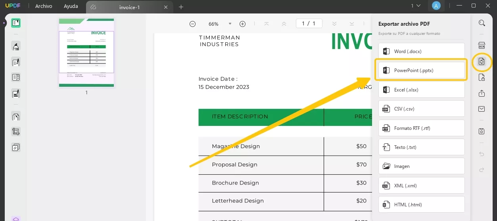This screenshot has height=221, width=497.
Task: Click the Save as other icon
Action: (x=482, y=131)
